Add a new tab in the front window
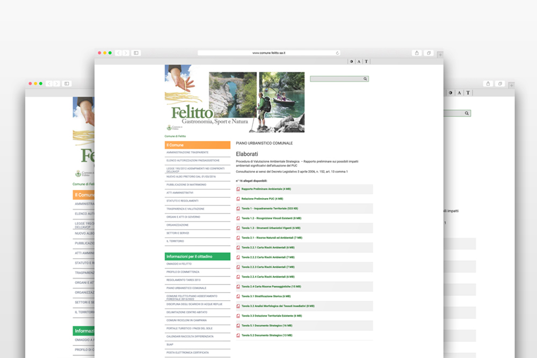 pos(440,54)
